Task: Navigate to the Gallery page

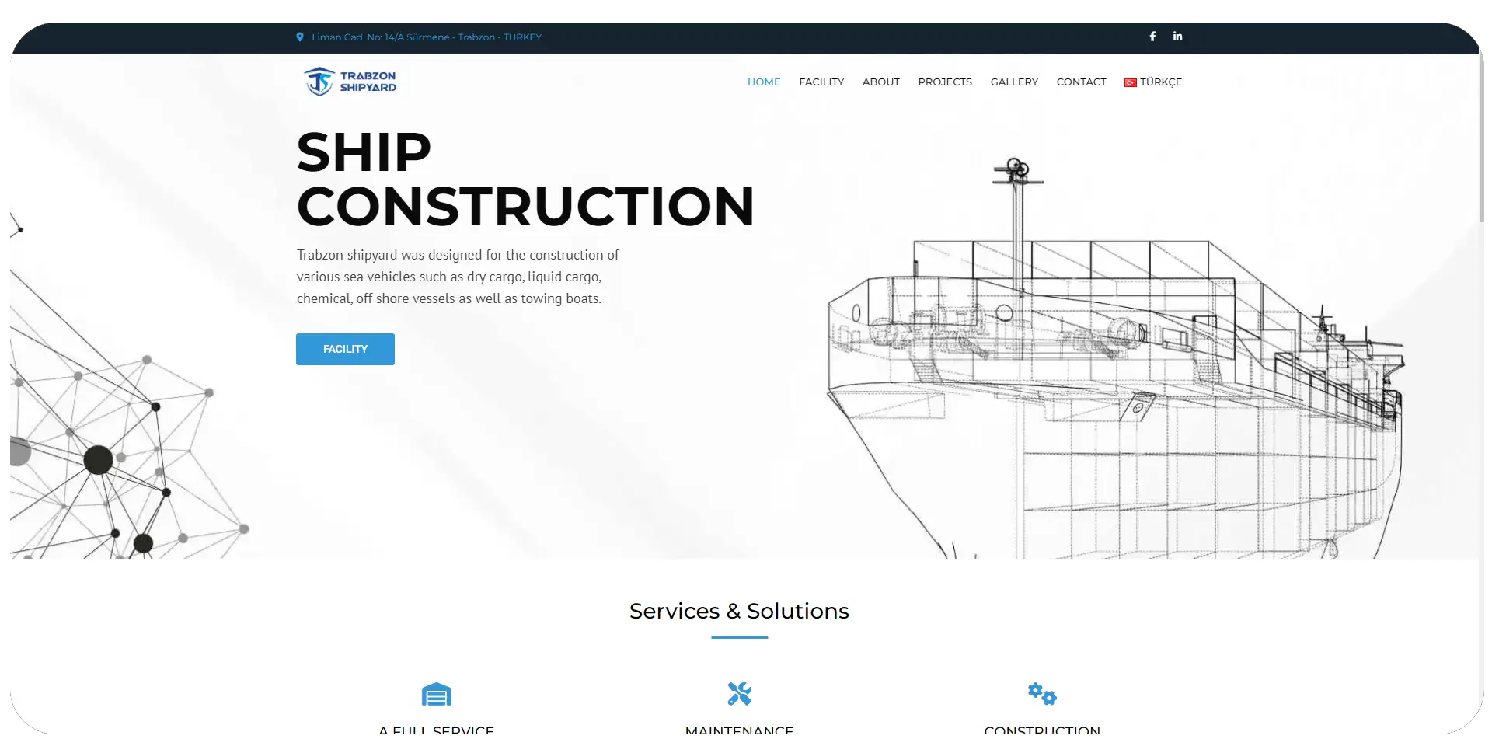Action: click(x=1013, y=82)
